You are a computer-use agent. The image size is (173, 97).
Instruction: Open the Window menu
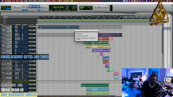[59, 1]
